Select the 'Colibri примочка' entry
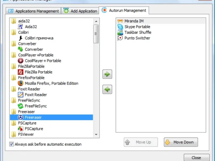215x161 pixels. coord(51,38)
